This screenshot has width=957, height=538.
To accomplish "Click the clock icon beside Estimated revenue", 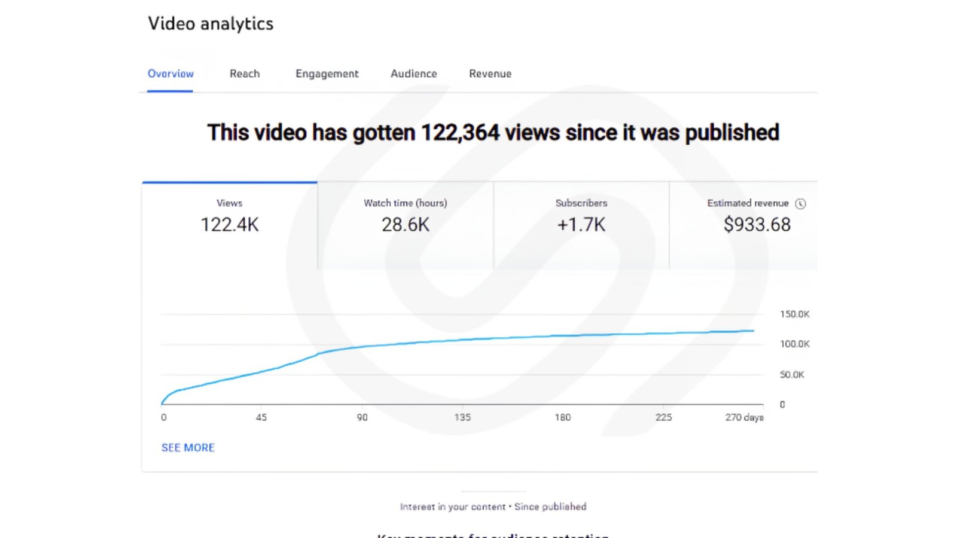I will [800, 204].
